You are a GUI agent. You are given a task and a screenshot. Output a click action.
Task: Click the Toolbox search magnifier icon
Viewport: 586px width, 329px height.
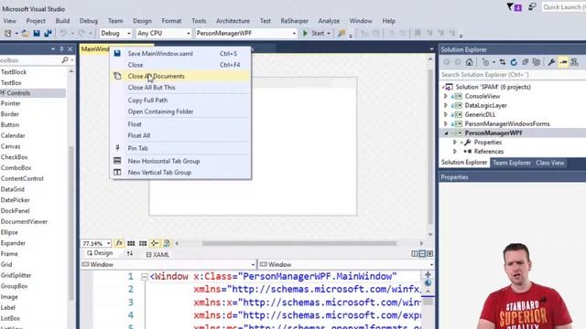pos(65,60)
